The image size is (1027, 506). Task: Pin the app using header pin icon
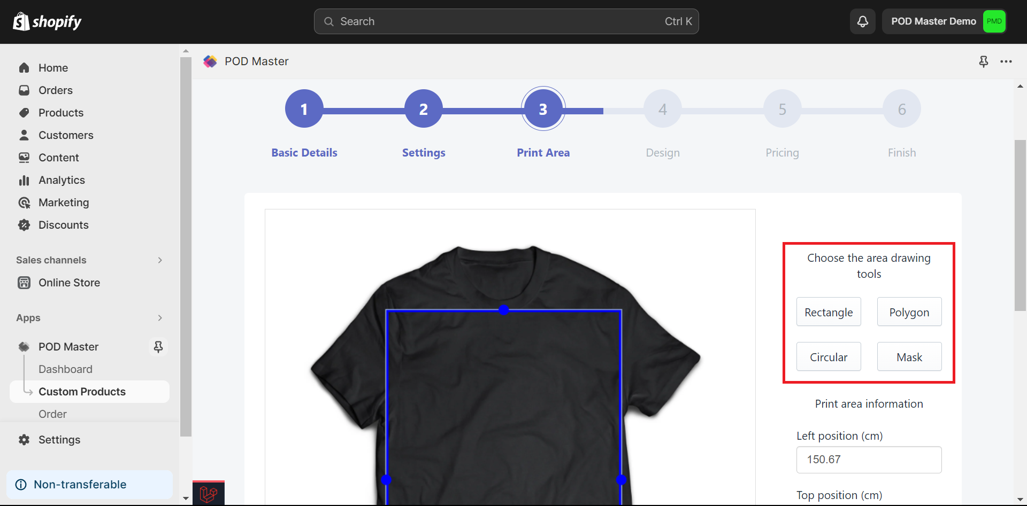pyautogui.click(x=984, y=61)
